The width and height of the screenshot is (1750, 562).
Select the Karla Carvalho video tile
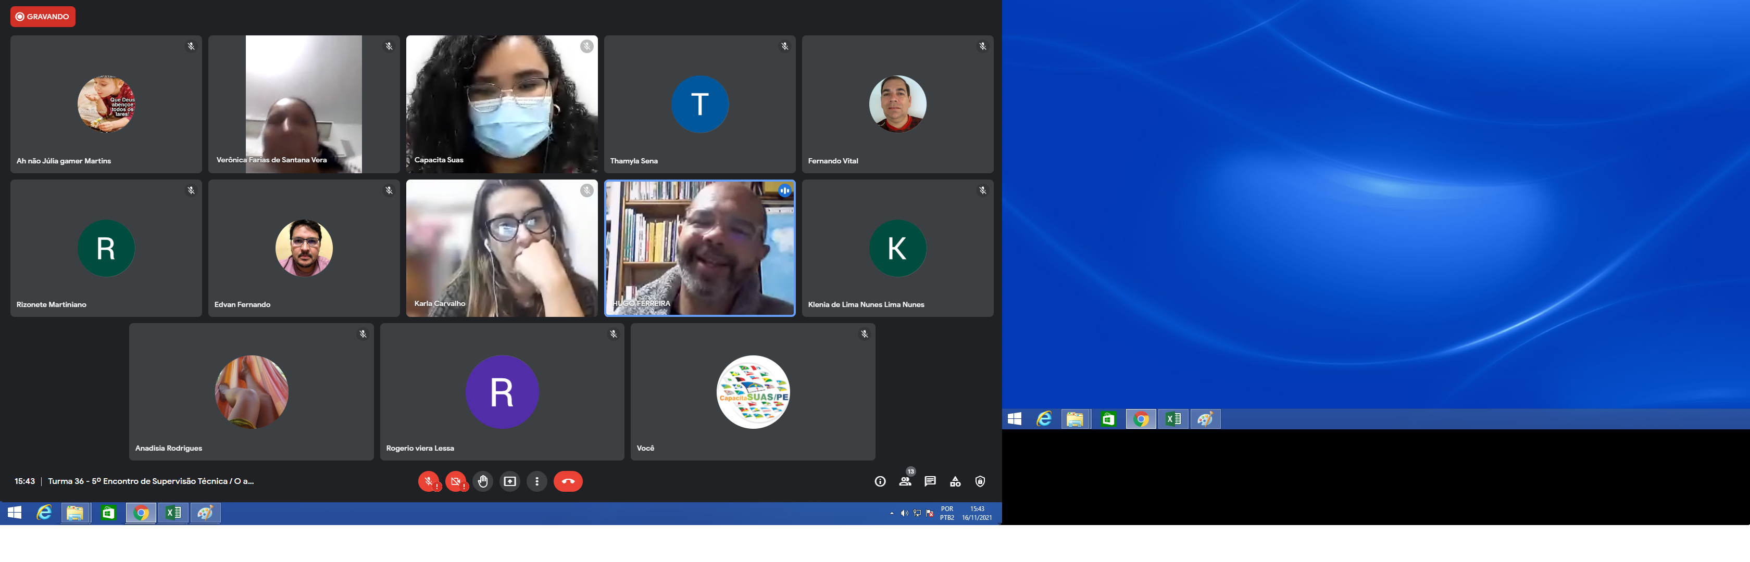click(x=502, y=248)
